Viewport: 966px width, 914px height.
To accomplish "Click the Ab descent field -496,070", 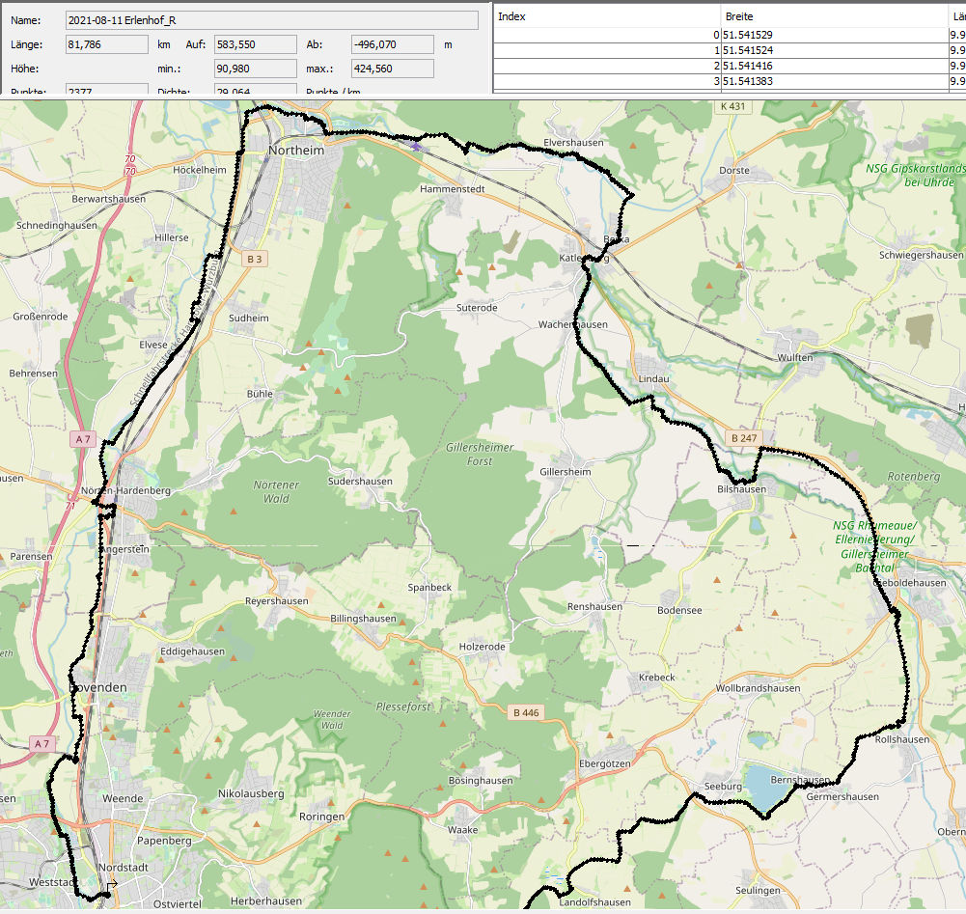I will pyautogui.click(x=392, y=44).
